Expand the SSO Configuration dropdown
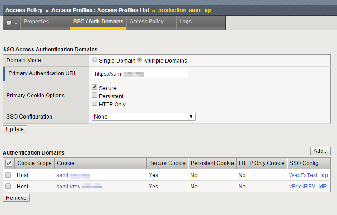The height and width of the screenshot is (215, 337). (143, 117)
